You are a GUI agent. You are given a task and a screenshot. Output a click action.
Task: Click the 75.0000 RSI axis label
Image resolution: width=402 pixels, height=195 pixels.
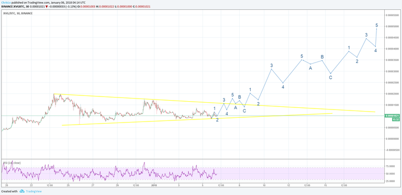tap(390, 166)
